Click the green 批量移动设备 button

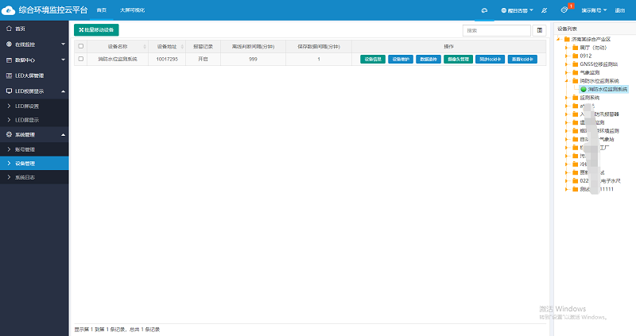tap(96, 30)
